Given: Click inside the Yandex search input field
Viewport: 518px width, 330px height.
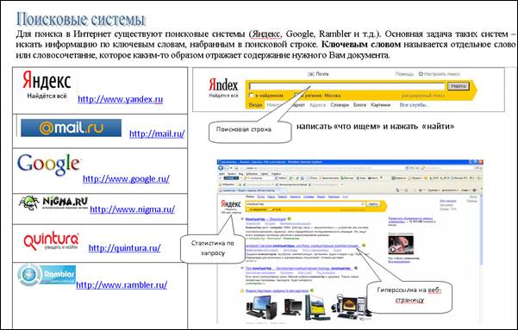Looking at the screenshot, I should point(346,86).
